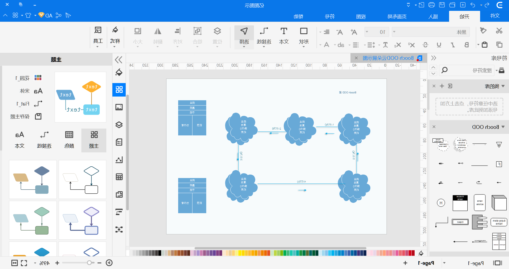The height and width of the screenshot is (269, 509).
Task: Open the fill bucket sidebar panel
Action: click(x=119, y=72)
